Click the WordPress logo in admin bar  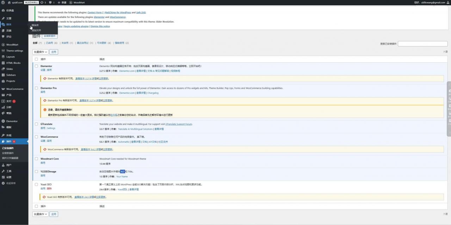coord(3,2)
